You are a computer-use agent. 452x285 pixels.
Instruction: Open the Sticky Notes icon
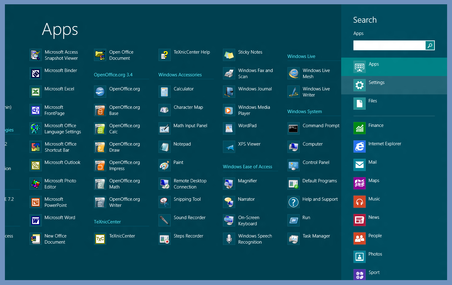point(229,55)
